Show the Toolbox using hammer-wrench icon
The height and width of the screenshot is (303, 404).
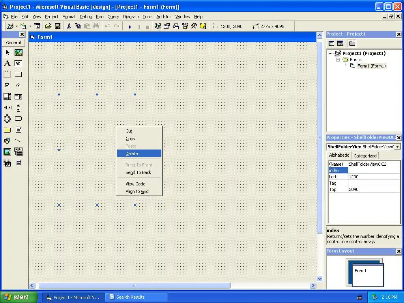194,26
